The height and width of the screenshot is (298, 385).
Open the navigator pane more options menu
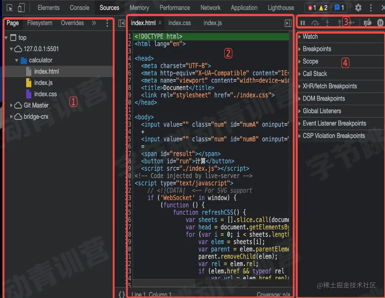107,23
